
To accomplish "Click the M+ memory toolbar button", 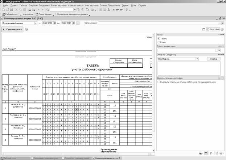I will click(118, 10).
